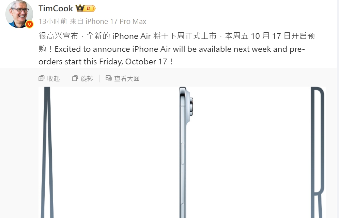This screenshot has width=339, height=218.
Task: Click the iPhone Air side-view phone image
Action: coord(186,152)
